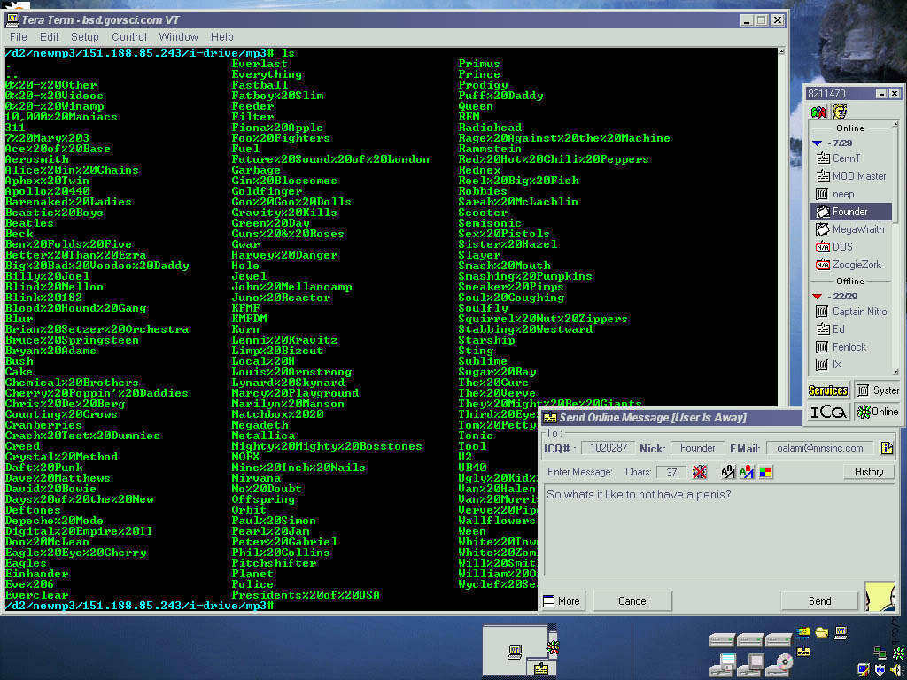The image size is (907, 680).
Task: Click the System notice button in ICQ
Action: [877, 390]
